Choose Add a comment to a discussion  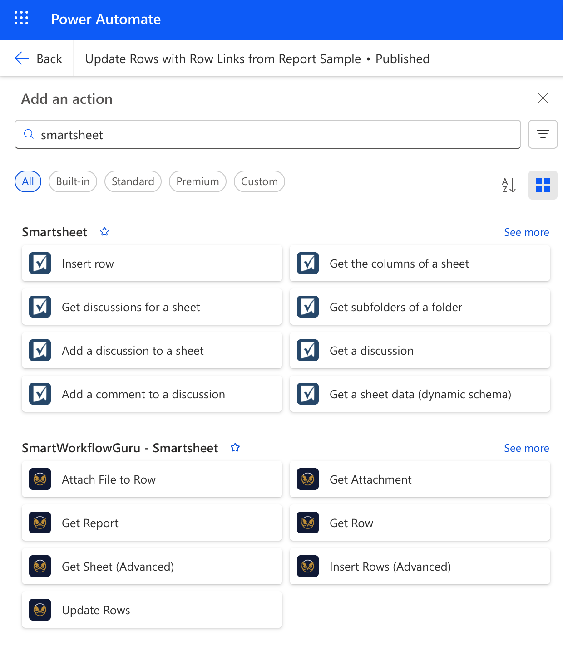[x=152, y=394]
